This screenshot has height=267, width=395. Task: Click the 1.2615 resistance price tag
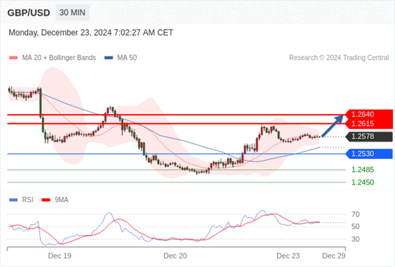coord(369,124)
